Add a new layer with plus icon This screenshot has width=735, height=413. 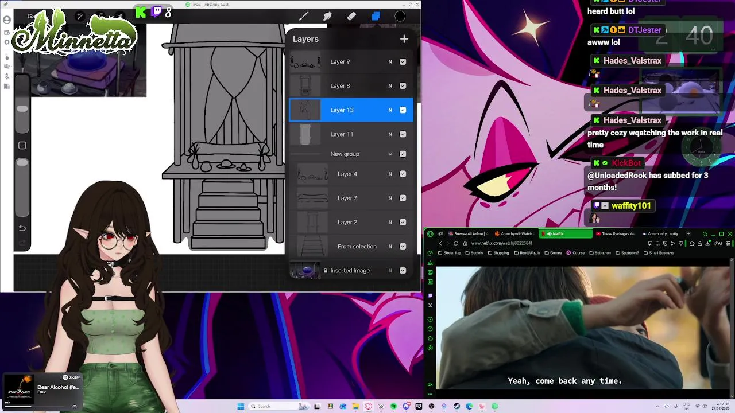click(404, 39)
